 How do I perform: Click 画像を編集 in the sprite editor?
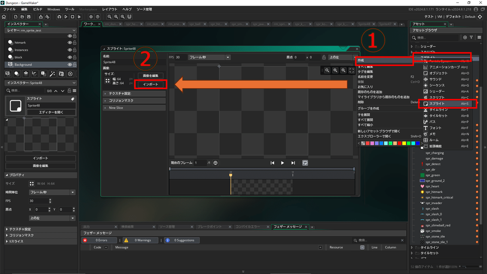[151, 76]
